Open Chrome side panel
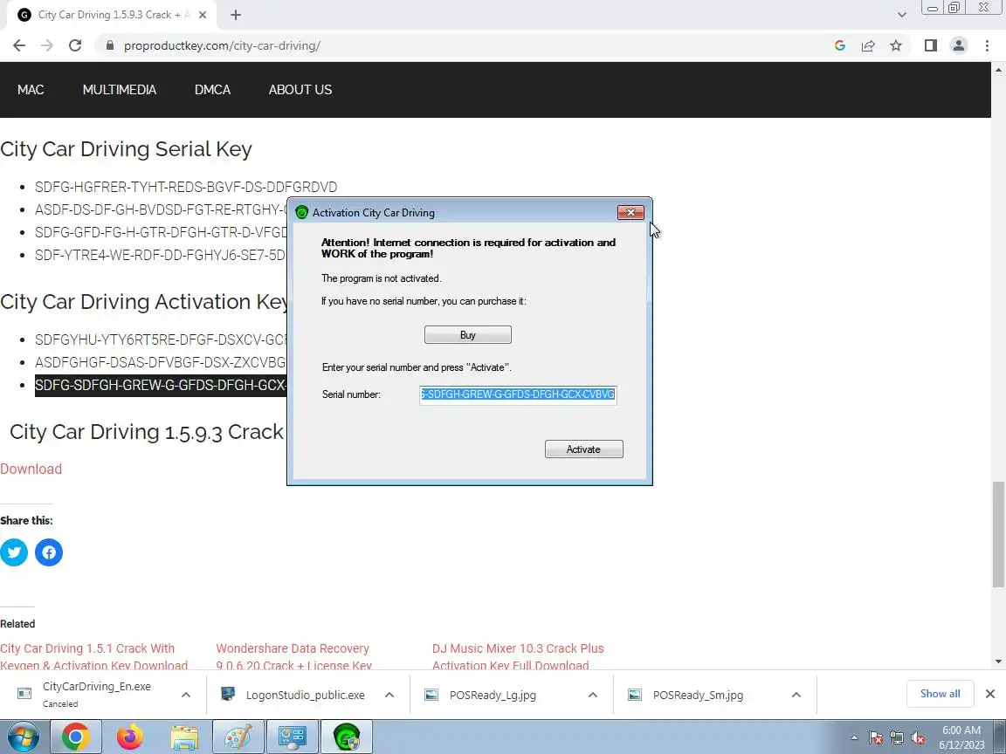 point(931,45)
